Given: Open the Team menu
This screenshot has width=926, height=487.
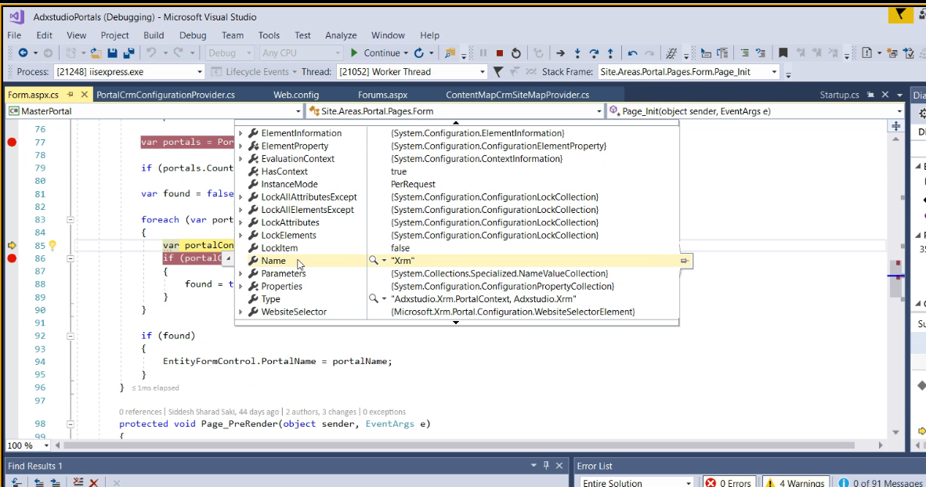Looking at the screenshot, I should [x=233, y=35].
